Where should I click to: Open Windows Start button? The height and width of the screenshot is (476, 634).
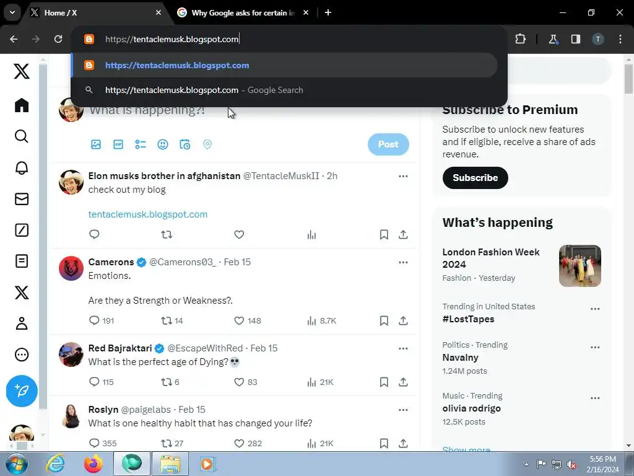pyautogui.click(x=16, y=464)
